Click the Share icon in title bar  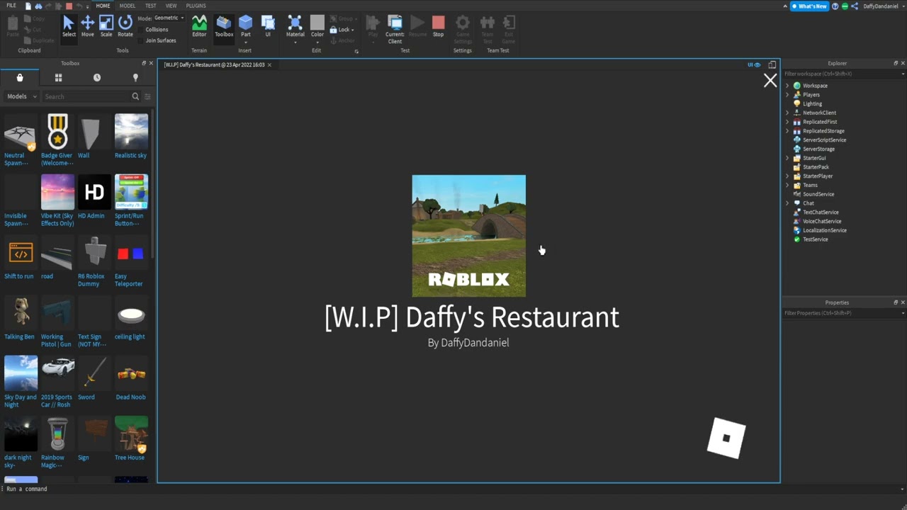click(x=855, y=6)
